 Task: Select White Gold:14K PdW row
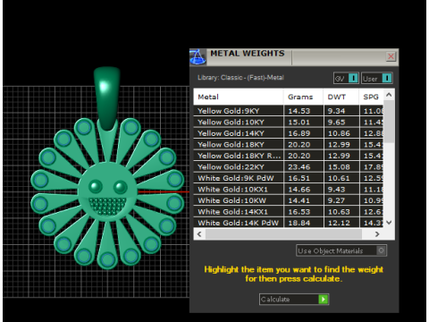click(x=288, y=223)
